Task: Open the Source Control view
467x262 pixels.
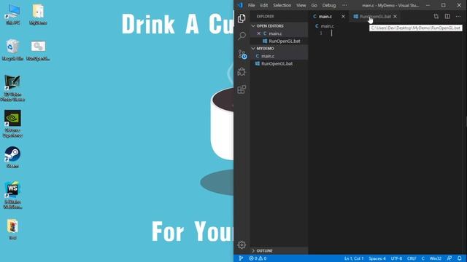Action: tap(242, 54)
